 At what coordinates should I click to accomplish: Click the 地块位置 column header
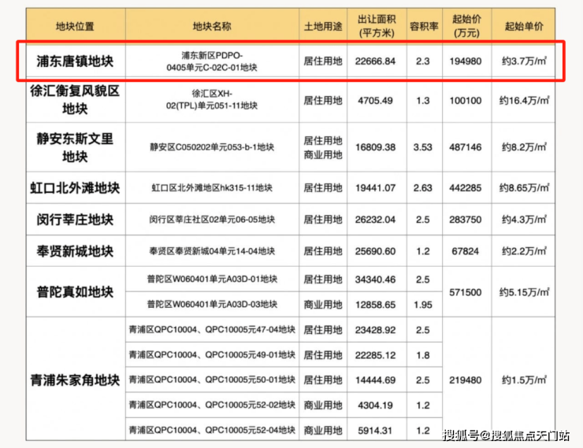point(75,26)
